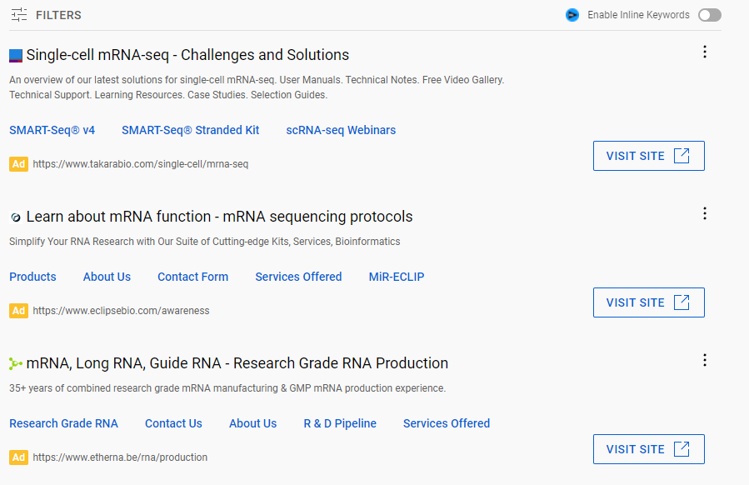
Task: Click the eTheRNA favicon icon
Action: pyautogui.click(x=16, y=364)
